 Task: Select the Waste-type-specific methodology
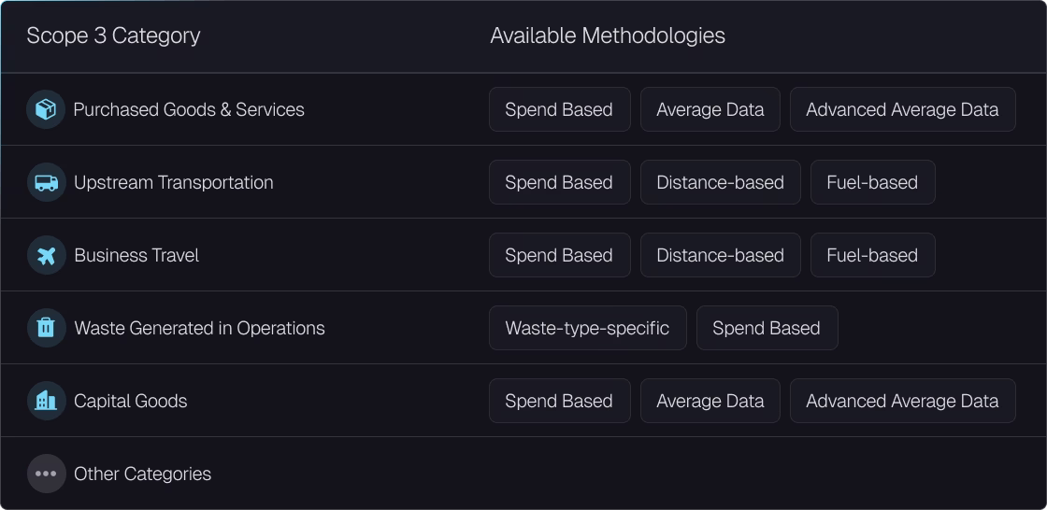(588, 328)
